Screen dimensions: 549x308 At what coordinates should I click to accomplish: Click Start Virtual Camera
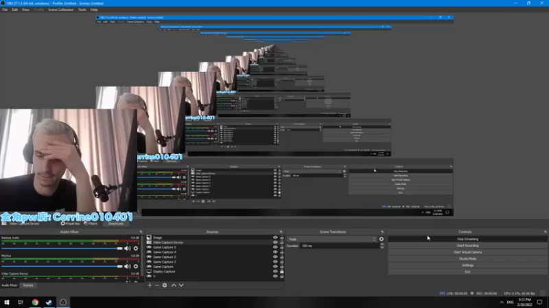coord(467,252)
